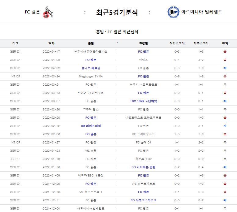This screenshot has height=212, width=237.
Task: Click the 홈팀 column header
Action: click(x=91, y=43)
